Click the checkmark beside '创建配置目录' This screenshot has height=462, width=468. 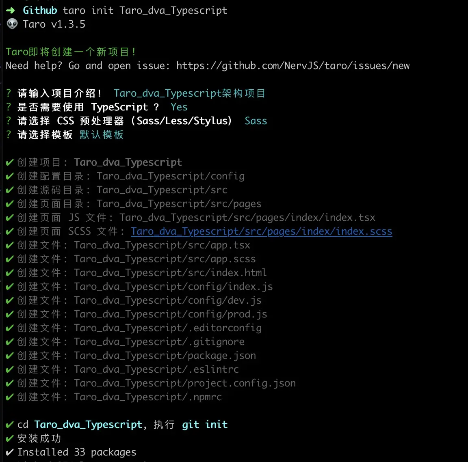tap(10, 176)
